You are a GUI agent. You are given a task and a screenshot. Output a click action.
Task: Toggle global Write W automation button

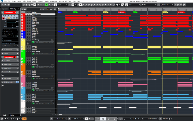(x=49, y=5)
